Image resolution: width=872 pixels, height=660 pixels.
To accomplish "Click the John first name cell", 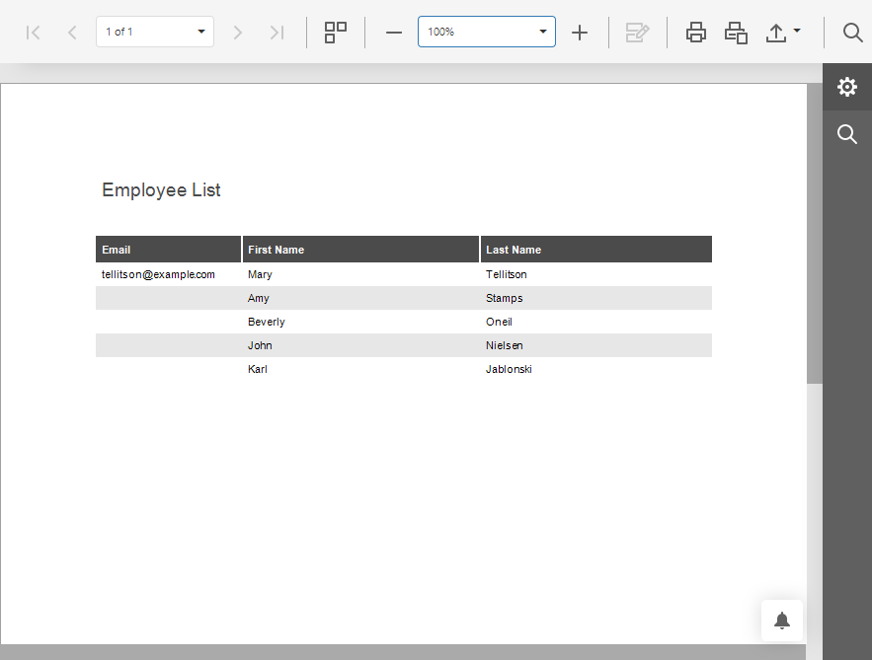I will click(x=360, y=345).
